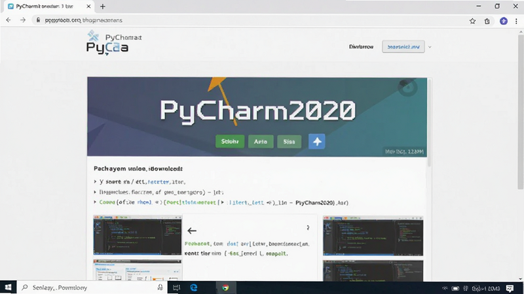Expand the first bullet starting 'Y soare'

[95, 182]
